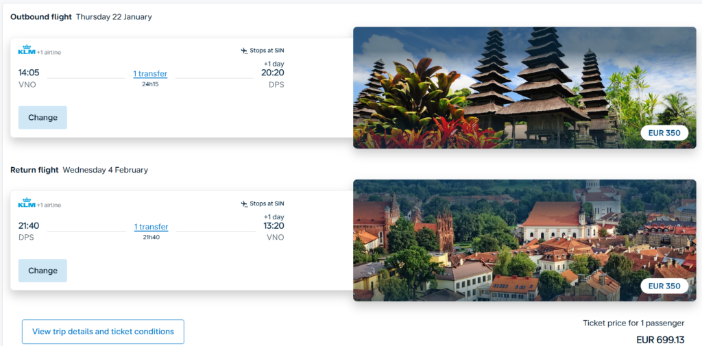Click the airplane icon on the return flight
This screenshot has width=702, height=346.
(x=244, y=204)
